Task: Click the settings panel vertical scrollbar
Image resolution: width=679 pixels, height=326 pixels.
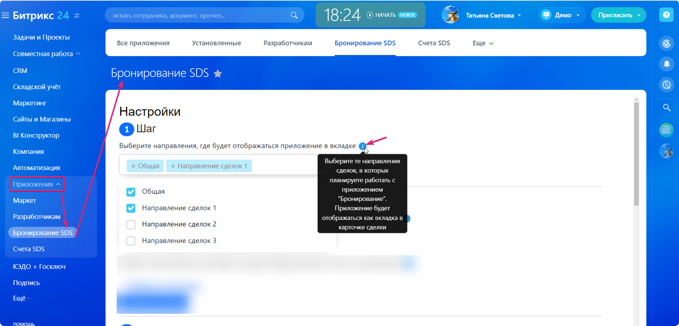Action: point(636,154)
